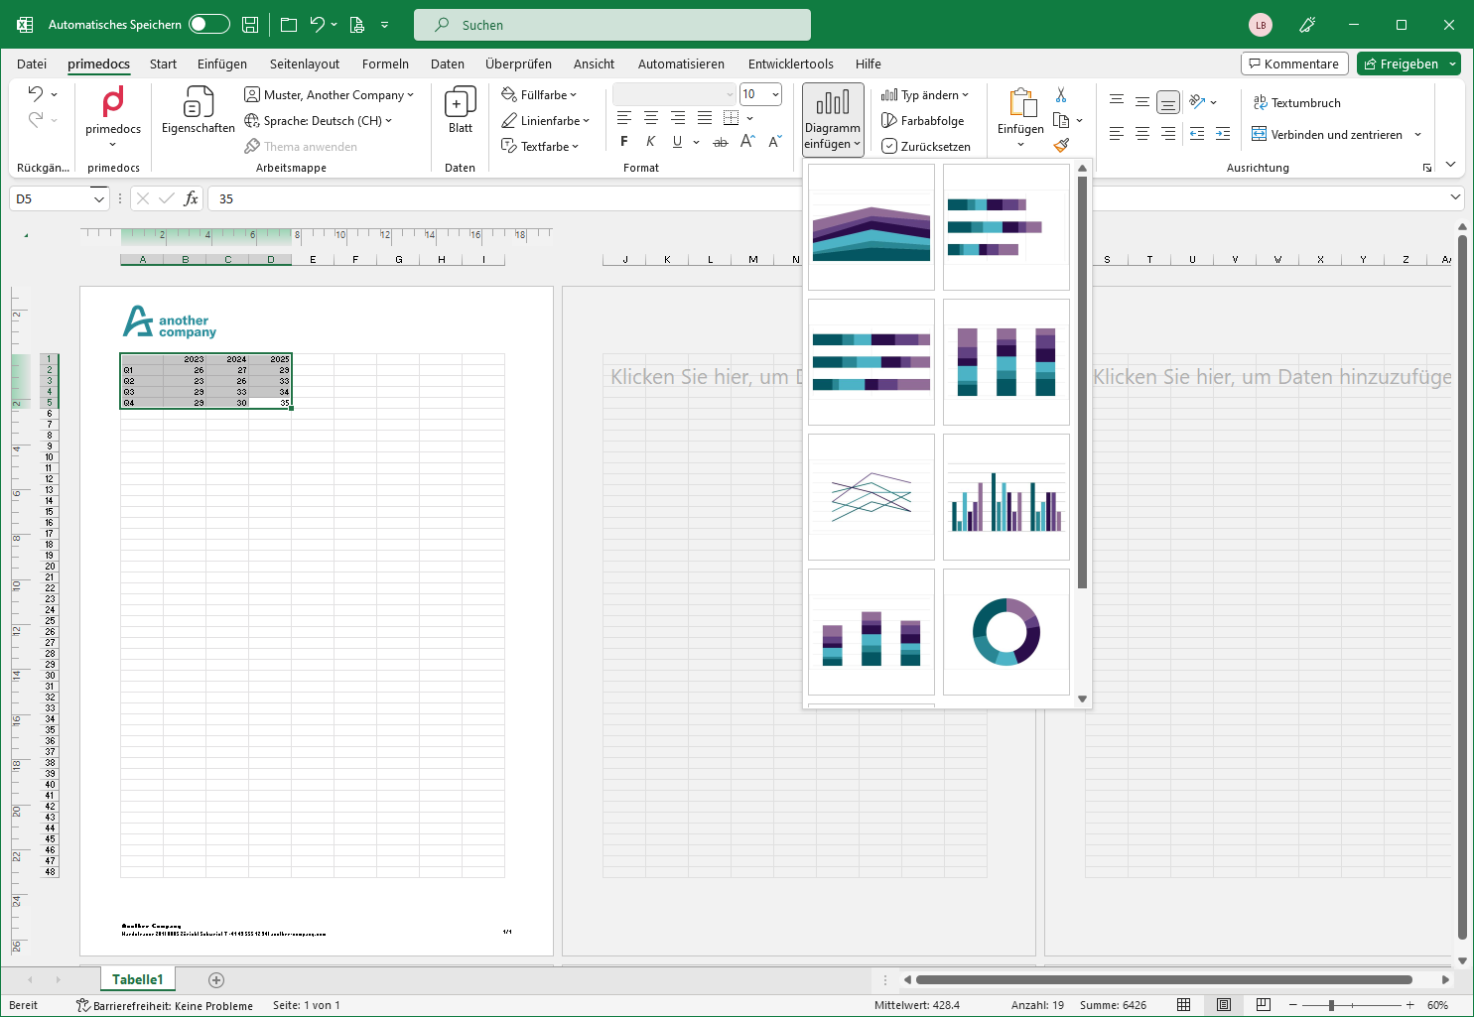Switch to the Start ribbon tab
This screenshot has height=1017, width=1474.
(163, 64)
